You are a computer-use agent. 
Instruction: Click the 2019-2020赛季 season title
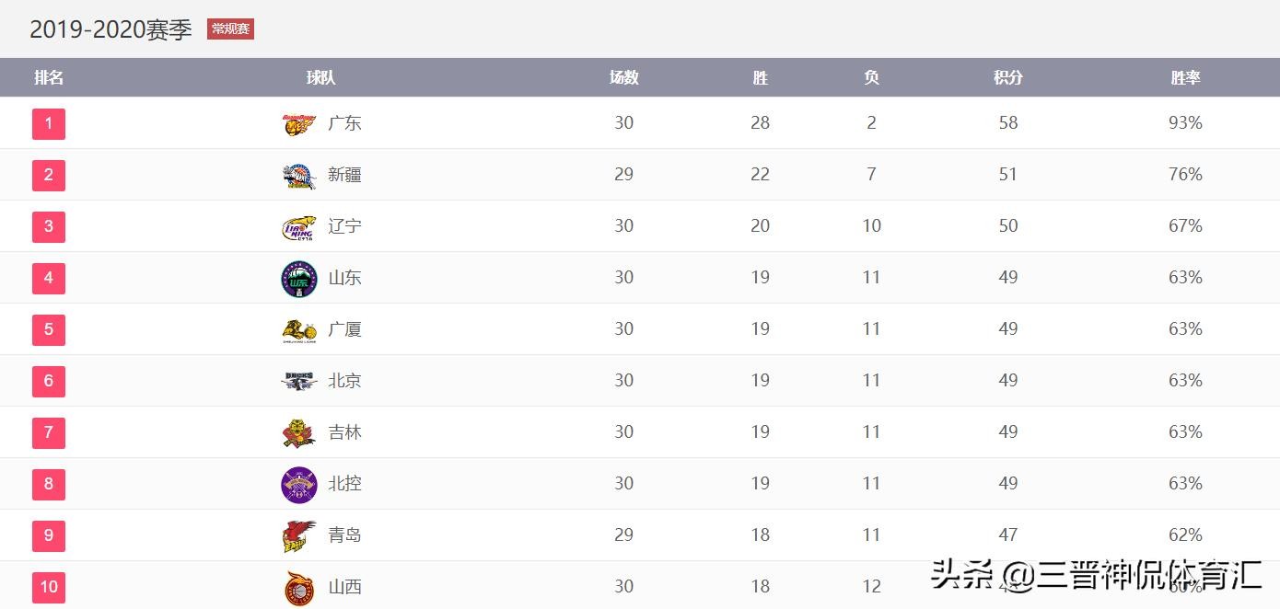[111, 29]
